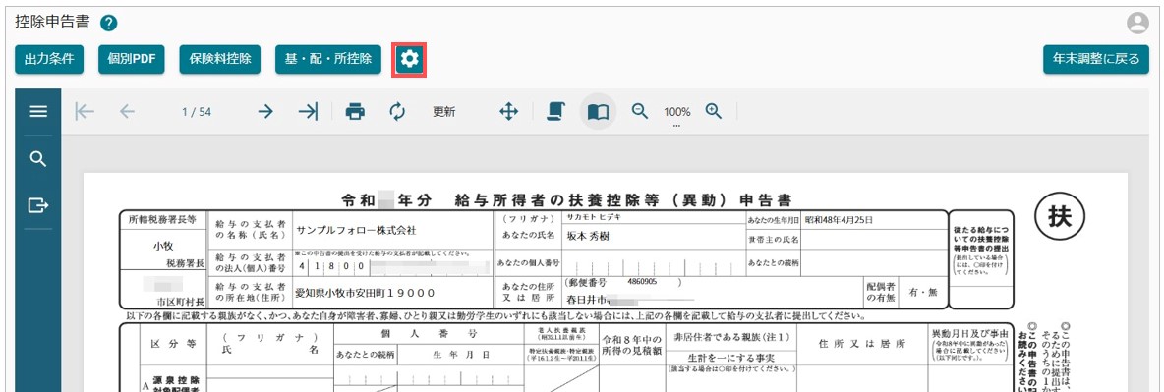
Task: Click the refresh circular arrows icon
Action: click(398, 111)
